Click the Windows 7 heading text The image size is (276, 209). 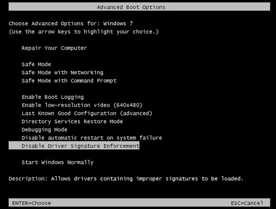pyautogui.click(x=118, y=23)
